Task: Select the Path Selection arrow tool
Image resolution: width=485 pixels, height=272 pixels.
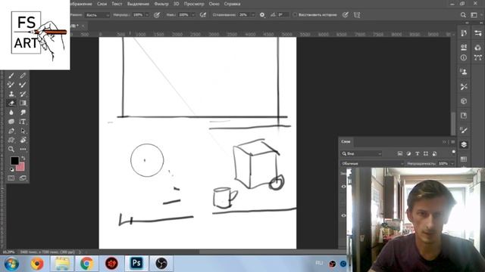Action: pyautogui.click(x=23, y=131)
